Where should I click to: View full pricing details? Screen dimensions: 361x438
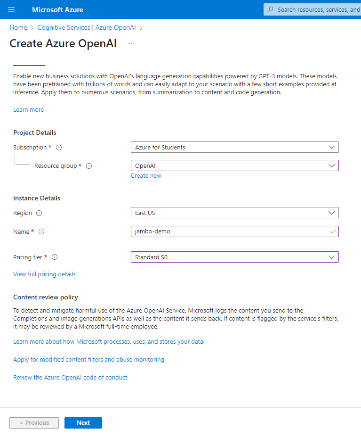click(44, 274)
